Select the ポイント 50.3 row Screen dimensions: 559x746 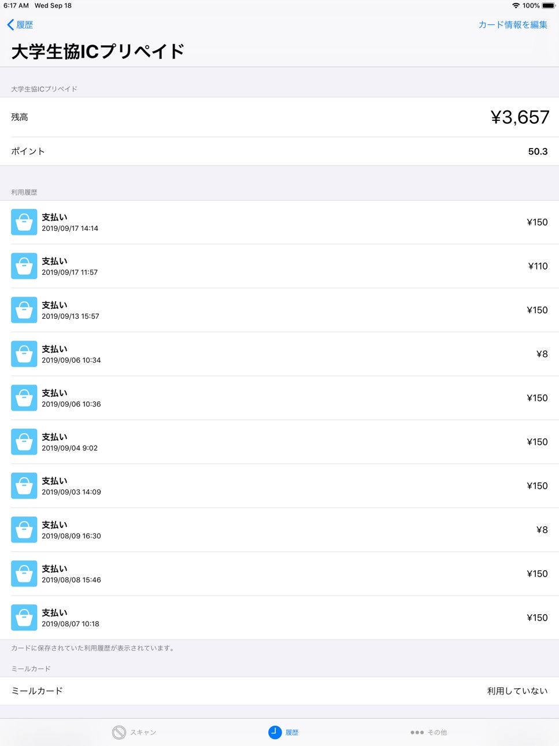coord(279,152)
